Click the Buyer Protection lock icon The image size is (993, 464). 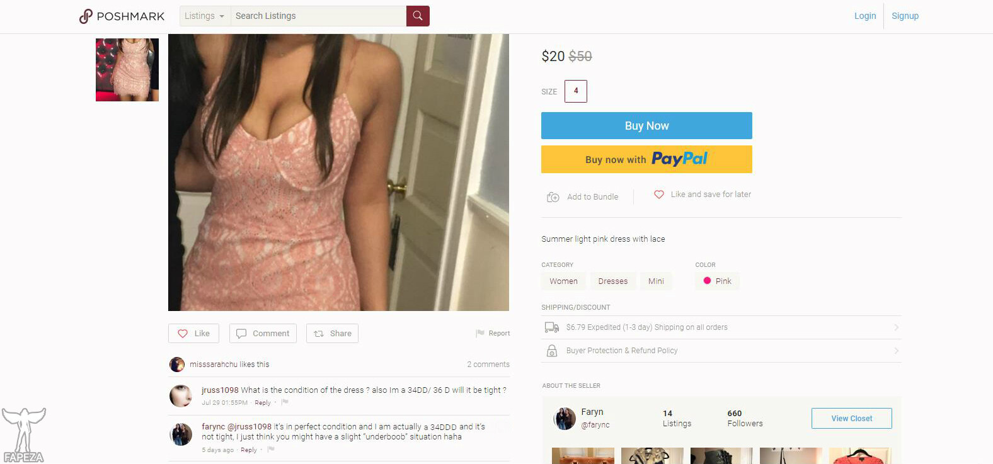552,351
